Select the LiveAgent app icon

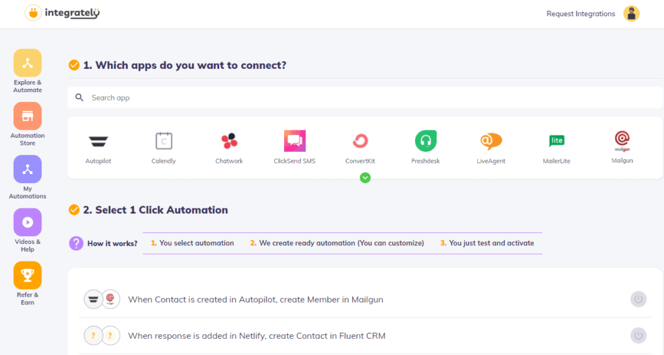491,141
